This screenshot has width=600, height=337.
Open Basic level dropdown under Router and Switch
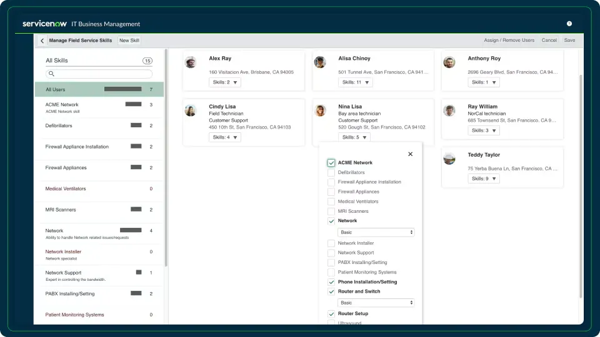376,303
